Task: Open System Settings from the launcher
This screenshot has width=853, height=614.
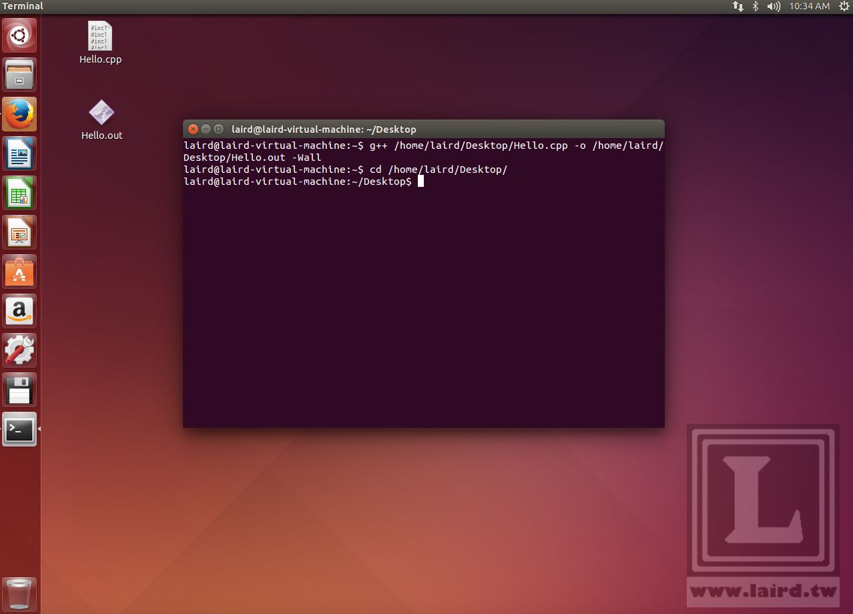Action: pyautogui.click(x=19, y=350)
